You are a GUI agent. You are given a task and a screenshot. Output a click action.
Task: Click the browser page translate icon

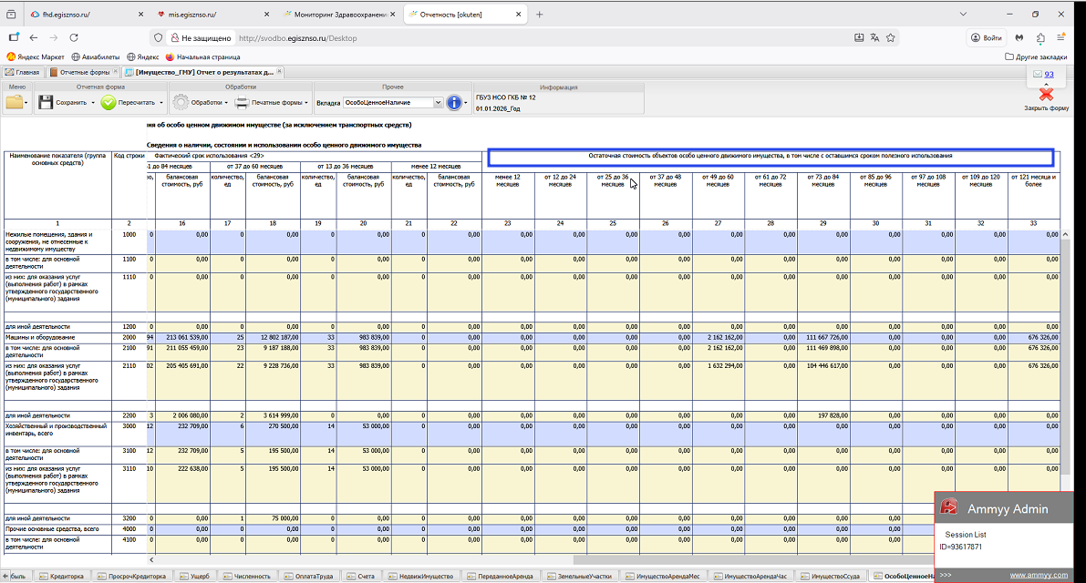(x=874, y=38)
